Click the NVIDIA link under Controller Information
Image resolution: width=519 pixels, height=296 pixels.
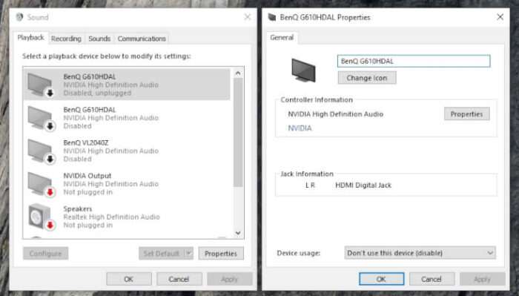[300, 128]
